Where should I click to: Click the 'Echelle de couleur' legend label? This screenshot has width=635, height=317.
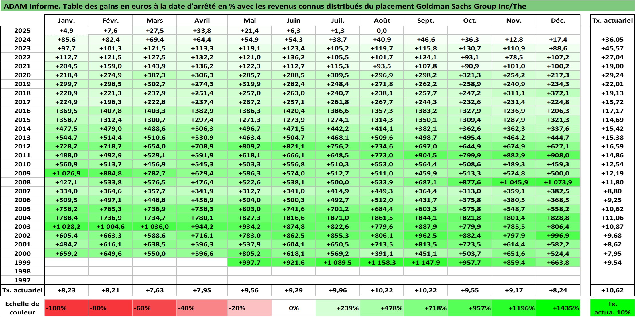pyautogui.click(x=22, y=308)
